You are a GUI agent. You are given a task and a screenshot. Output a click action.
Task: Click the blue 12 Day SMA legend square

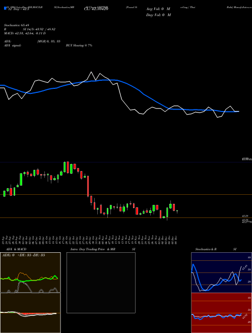pyautogui.click(x=5, y=8)
